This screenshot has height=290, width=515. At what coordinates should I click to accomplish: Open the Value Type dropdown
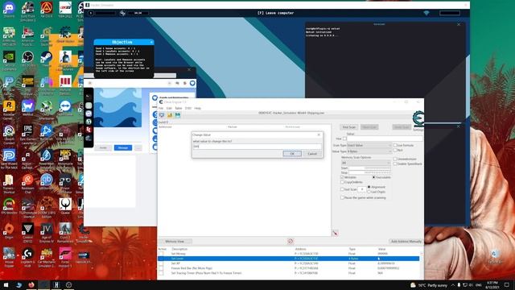(x=369, y=151)
